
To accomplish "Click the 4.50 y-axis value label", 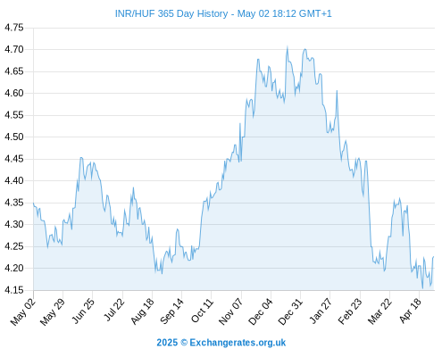I will (13, 137).
